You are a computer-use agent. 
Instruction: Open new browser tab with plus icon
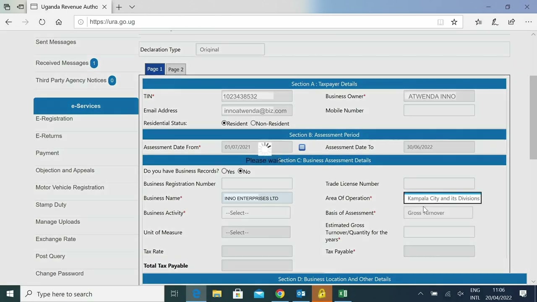(119, 7)
